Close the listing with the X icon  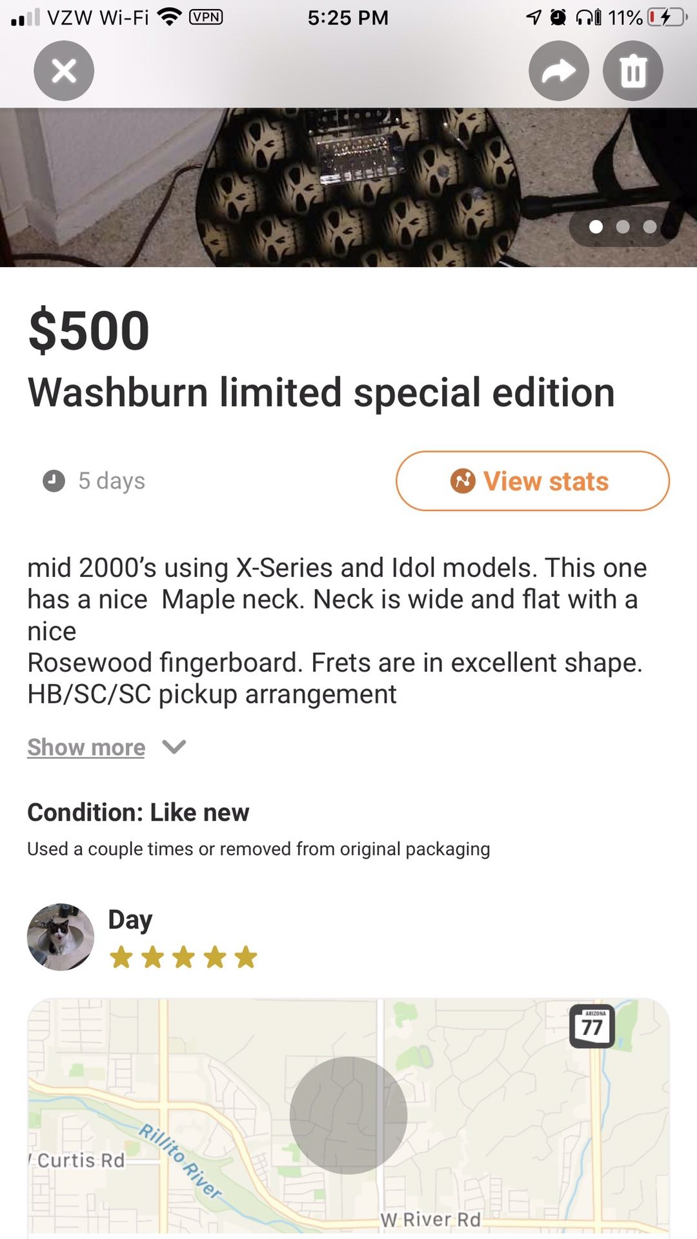point(63,71)
